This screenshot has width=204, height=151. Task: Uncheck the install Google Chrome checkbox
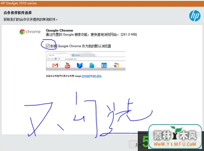click(48, 46)
